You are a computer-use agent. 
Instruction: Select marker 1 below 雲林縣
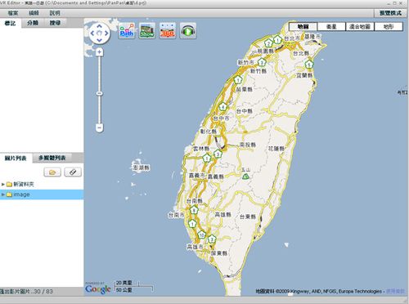[x=207, y=158]
